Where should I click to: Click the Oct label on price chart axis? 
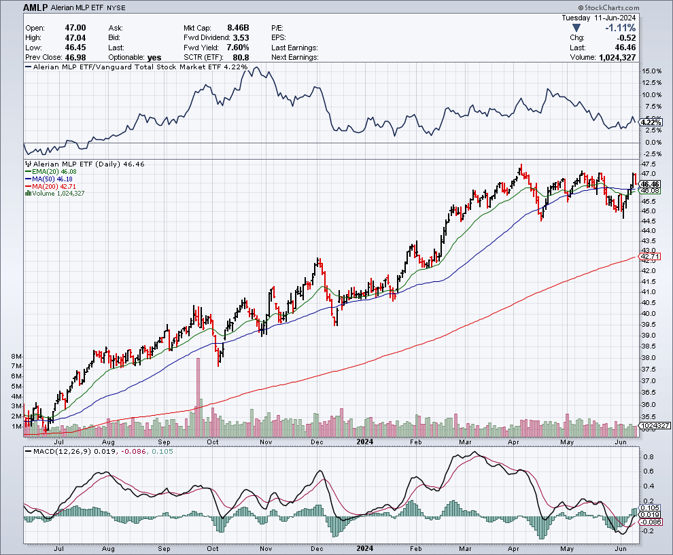[213, 442]
